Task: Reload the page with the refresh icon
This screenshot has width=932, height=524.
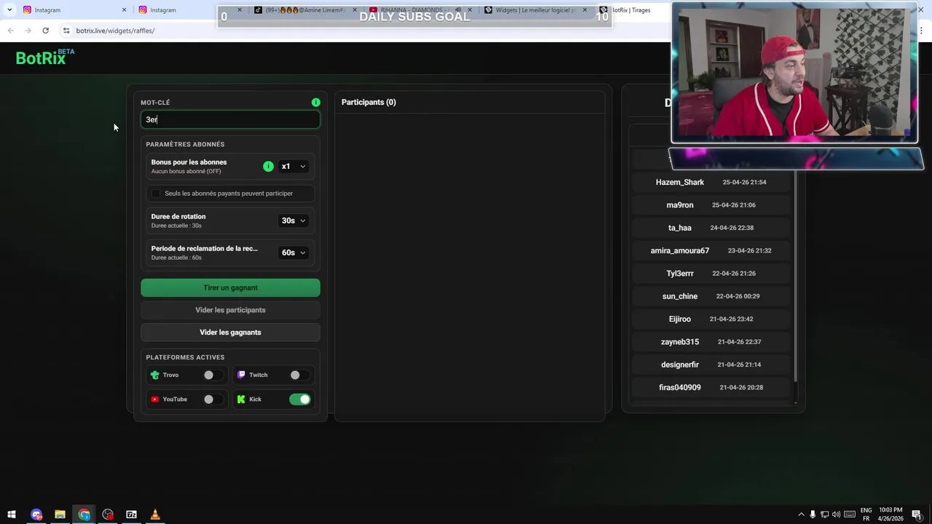Action: [x=45, y=31]
